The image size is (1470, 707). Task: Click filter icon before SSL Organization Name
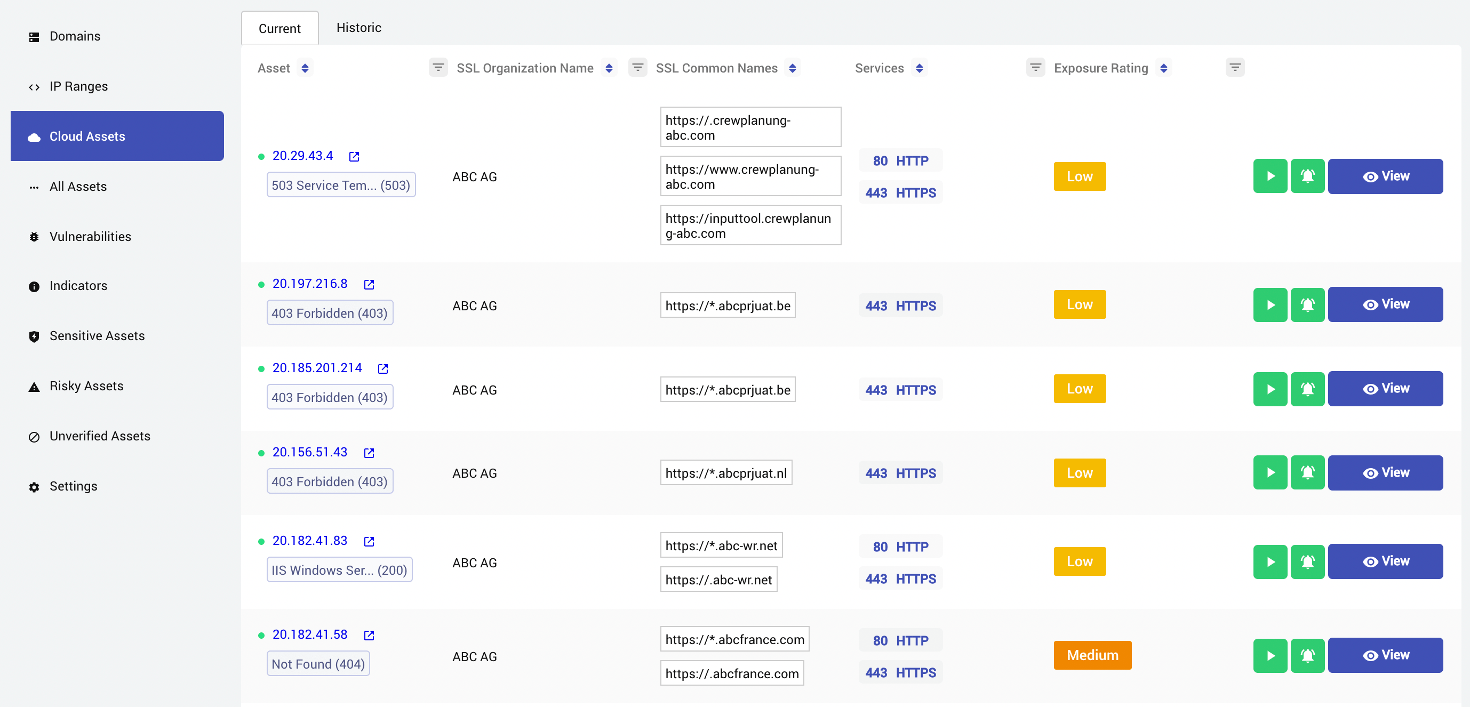click(x=438, y=68)
